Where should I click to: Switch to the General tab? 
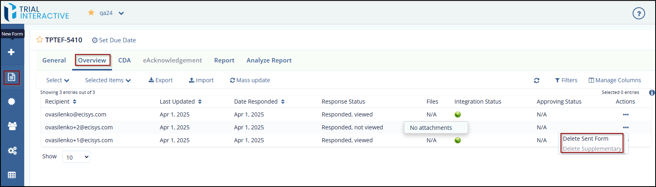(54, 60)
